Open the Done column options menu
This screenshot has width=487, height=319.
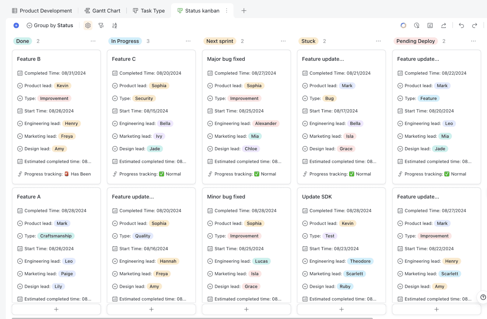click(x=93, y=41)
